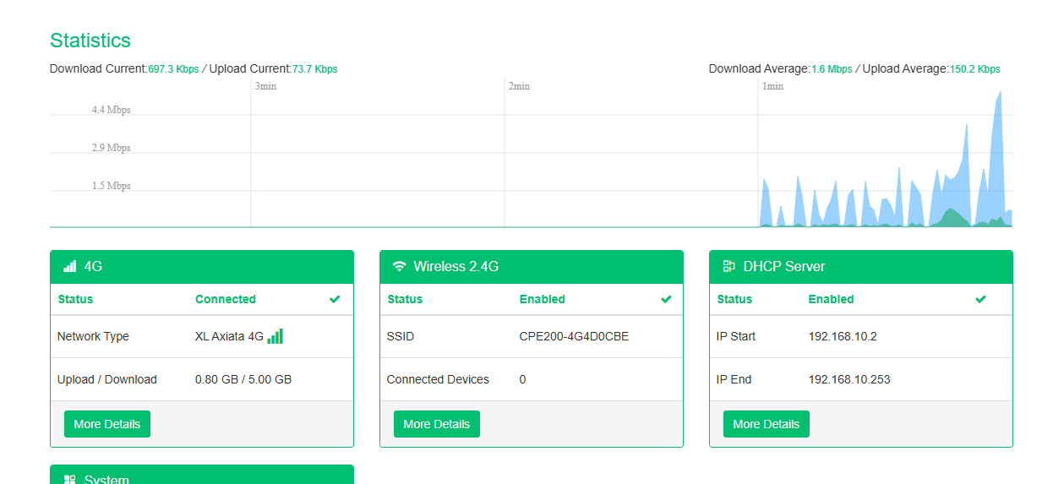Image resolution: width=1053 pixels, height=484 pixels.
Task: Click the 1min marker on the graph
Action: coord(772,86)
